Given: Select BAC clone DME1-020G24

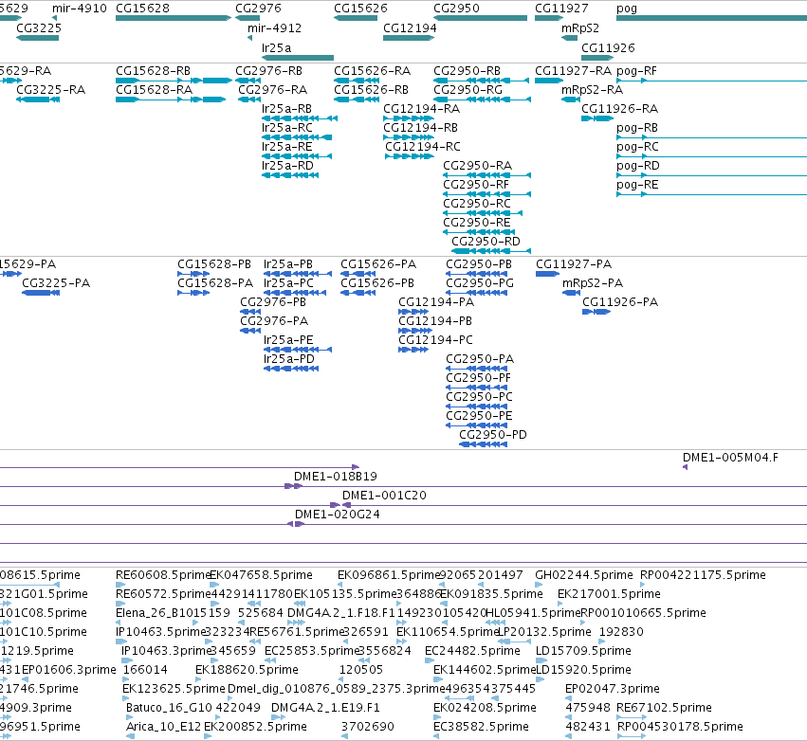Looking at the screenshot, I should click(x=337, y=515).
